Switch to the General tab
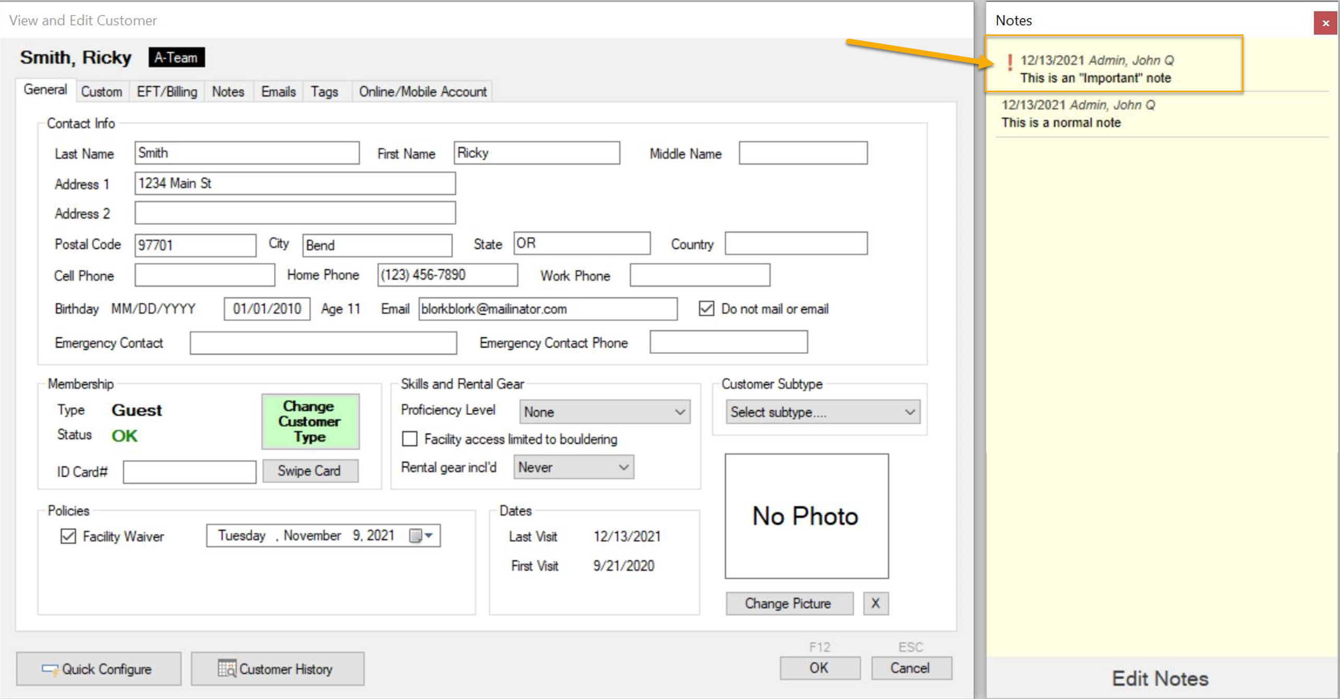 click(x=45, y=90)
